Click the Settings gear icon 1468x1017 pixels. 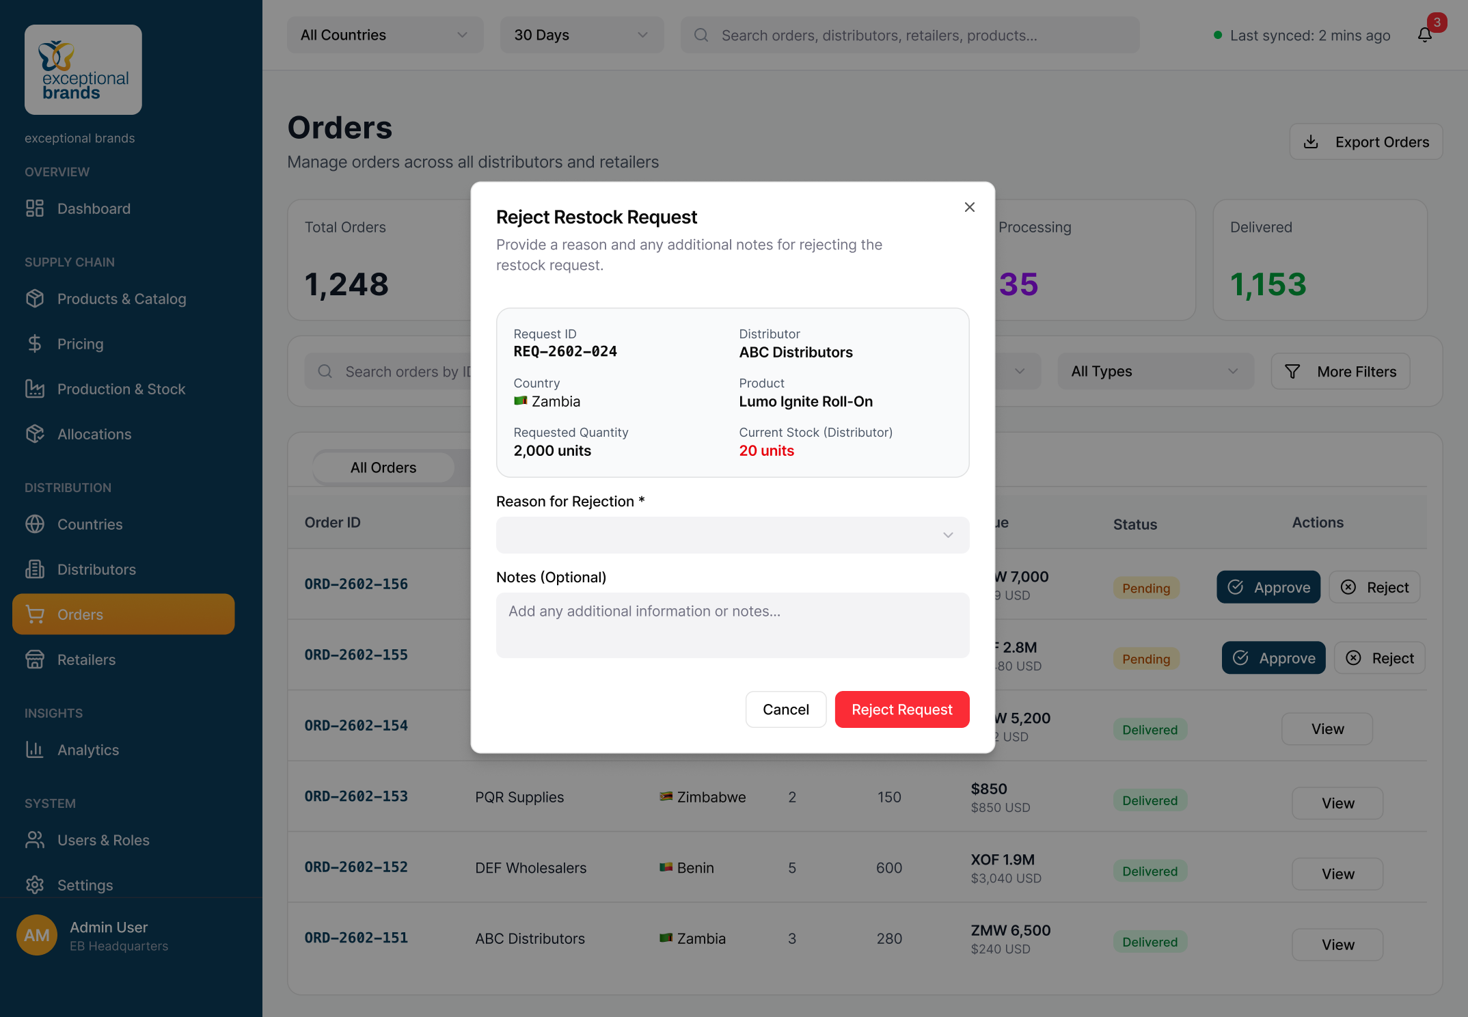35,885
